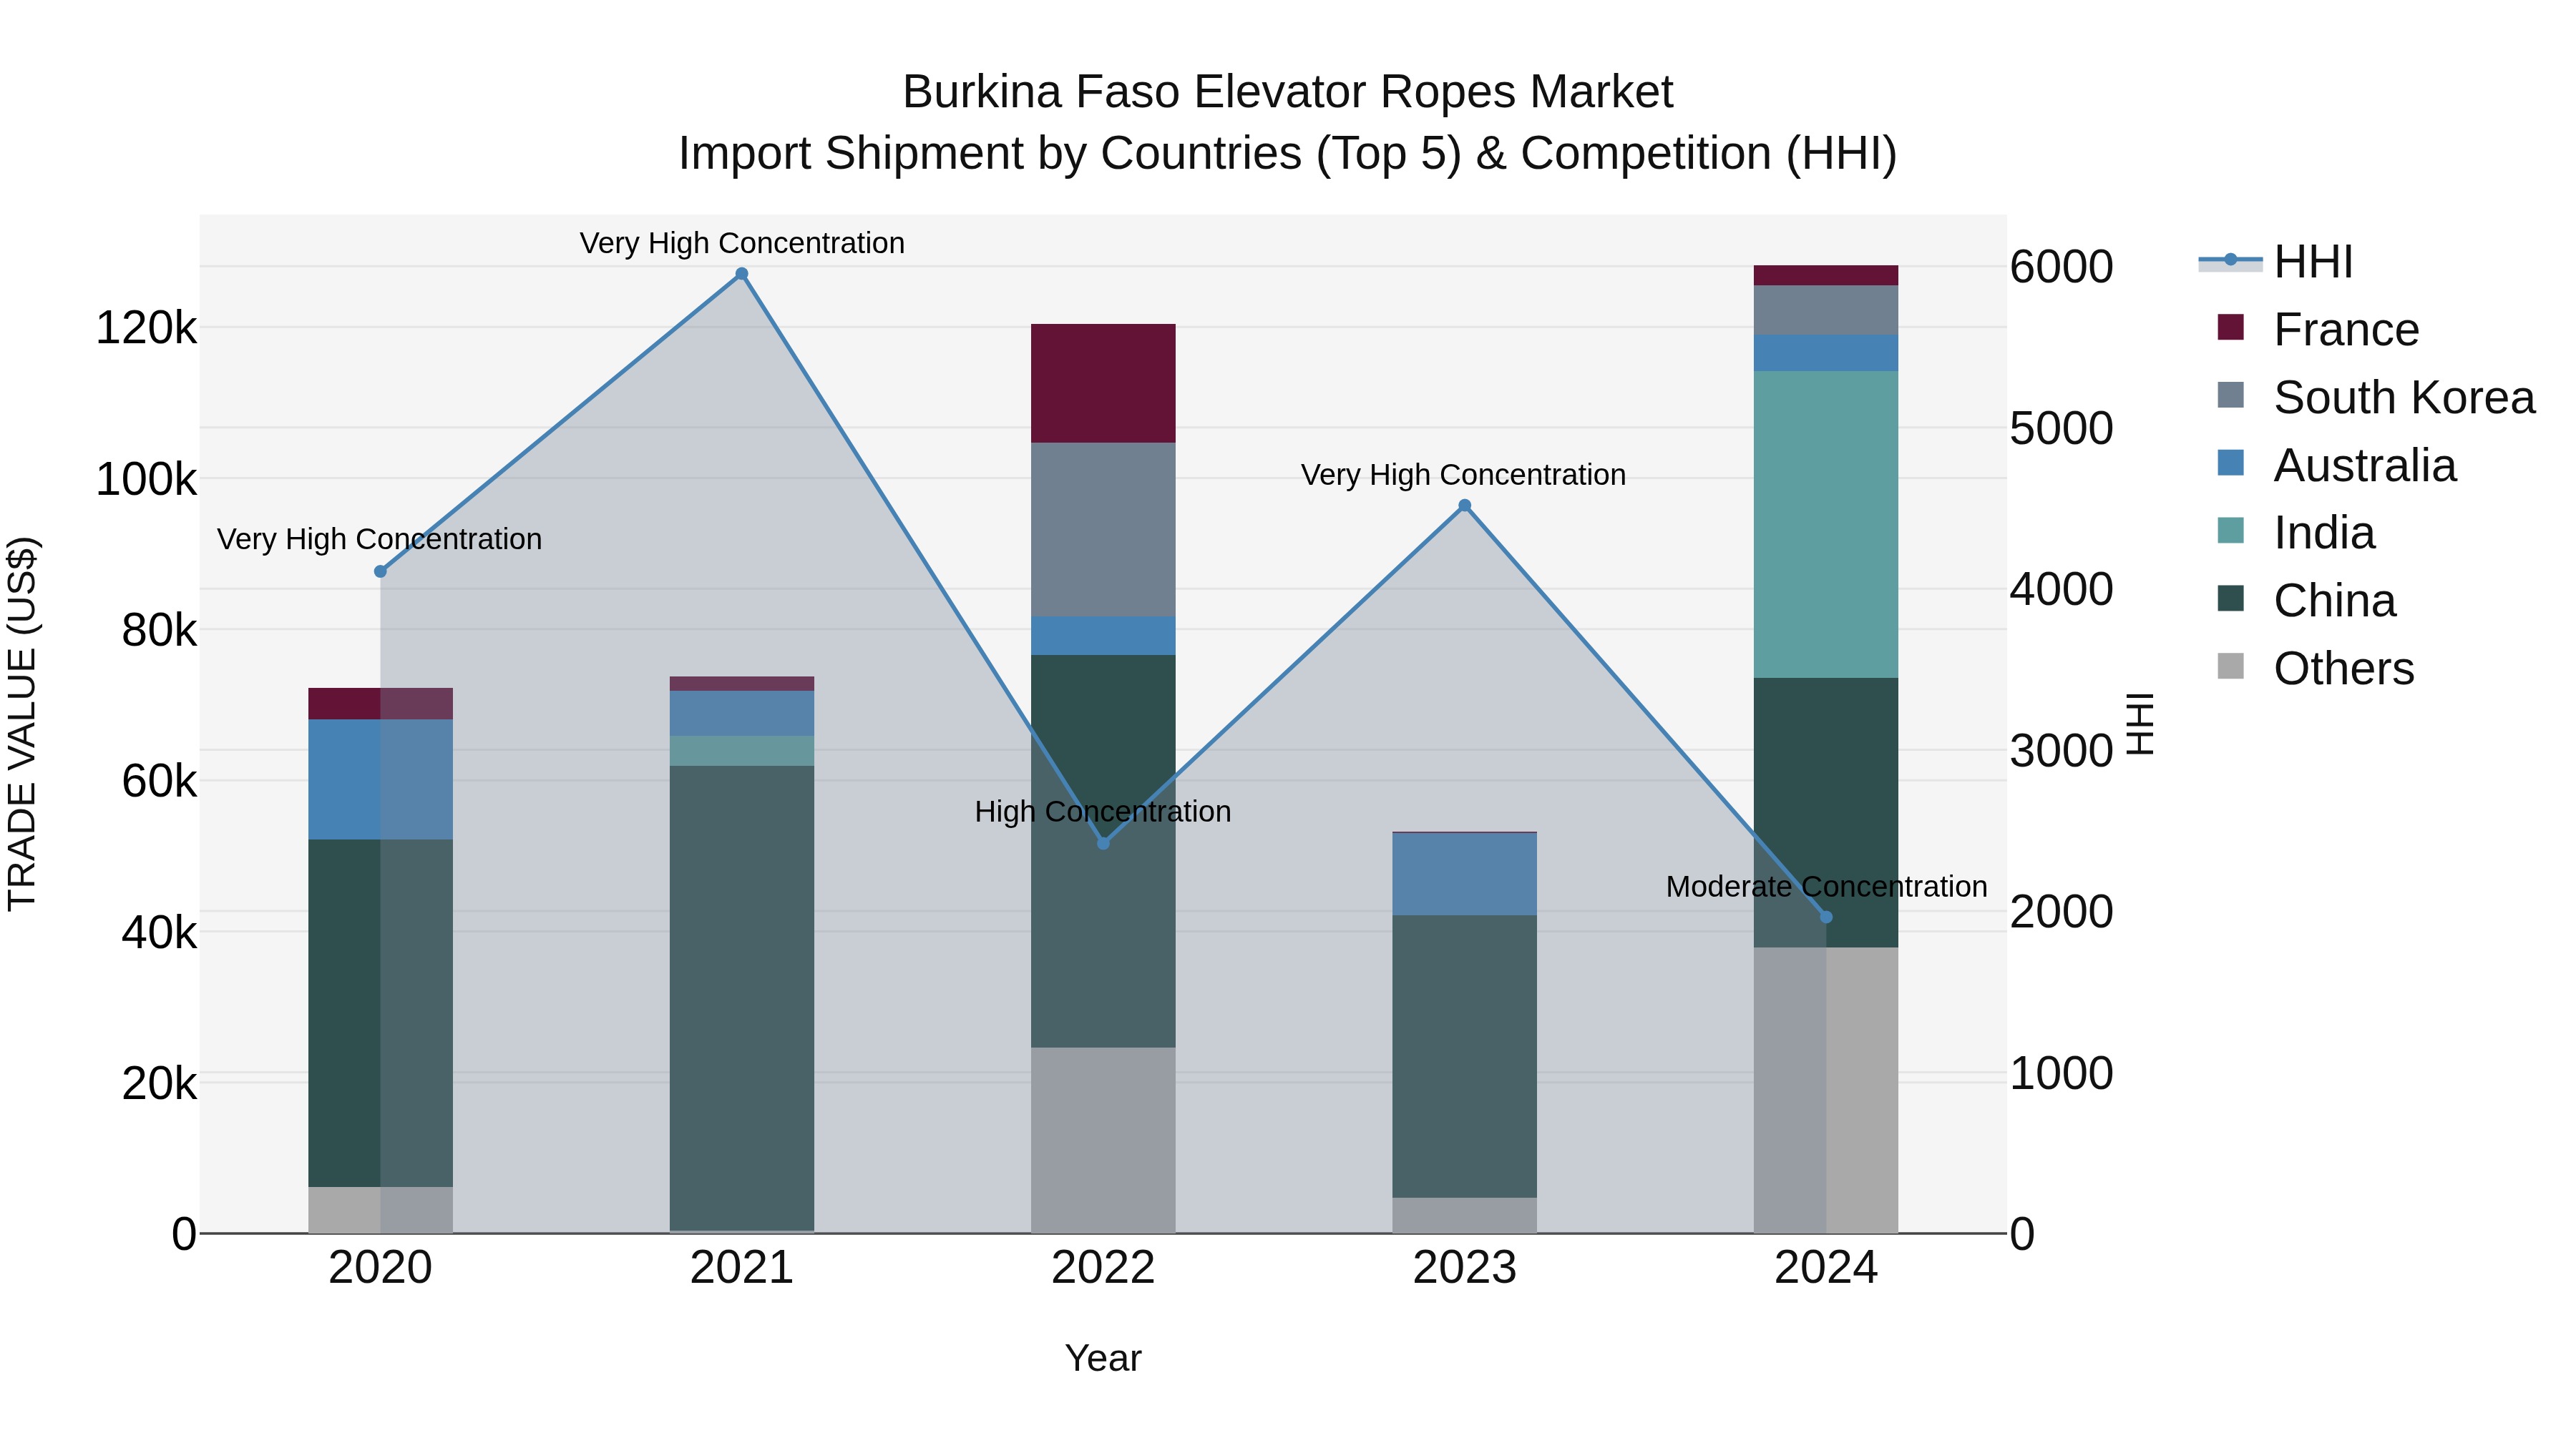The image size is (2576, 1448).
Task: Click the HHI line marker icon in legend
Action: pyautogui.click(x=2230, y=261)
